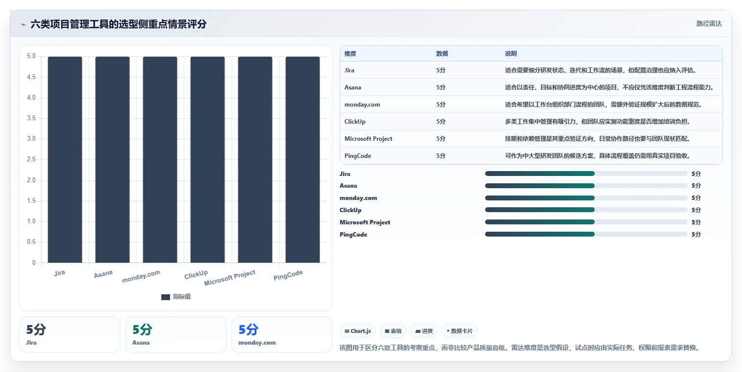Viewport: 742px width, 372px height.
Task: Click the 说明 column header
Action: pyautogui.click(x=511, y=54)
